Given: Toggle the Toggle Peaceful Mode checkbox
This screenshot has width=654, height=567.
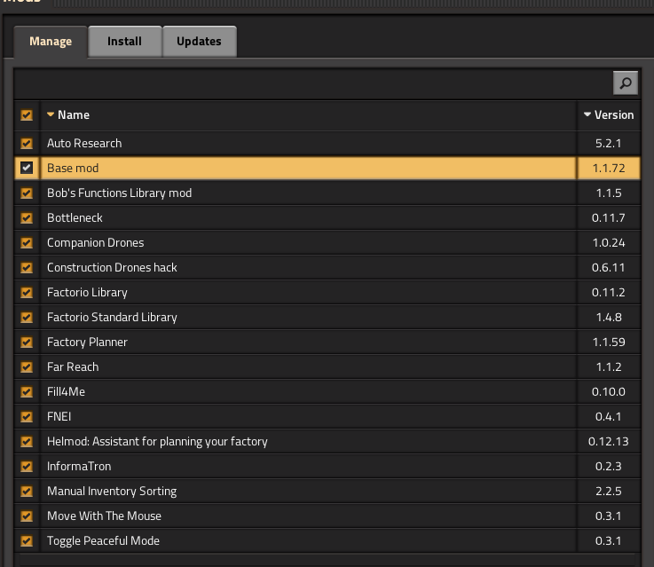Looking at the screenshot, I should click(27, 540).
